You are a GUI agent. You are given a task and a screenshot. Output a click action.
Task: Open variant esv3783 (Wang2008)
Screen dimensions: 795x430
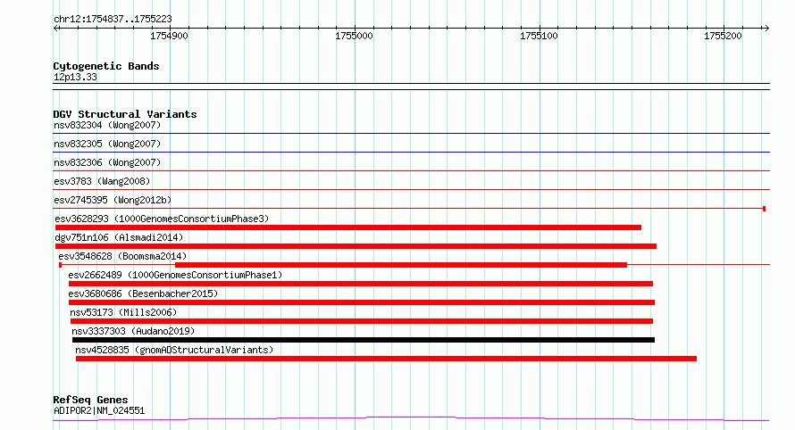pyautogui.click(x=102, y=181)
